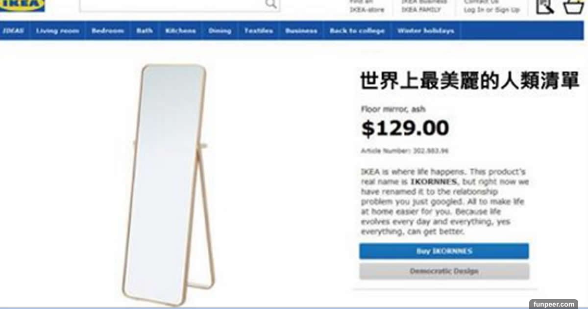Click inside the search field

tap(179, 5)
